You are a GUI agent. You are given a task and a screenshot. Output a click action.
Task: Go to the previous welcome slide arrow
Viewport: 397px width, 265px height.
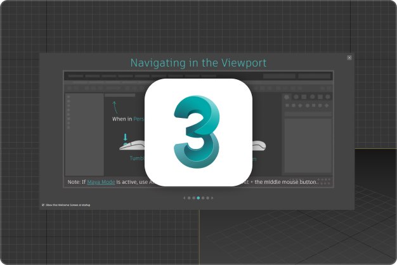[185, 198]
